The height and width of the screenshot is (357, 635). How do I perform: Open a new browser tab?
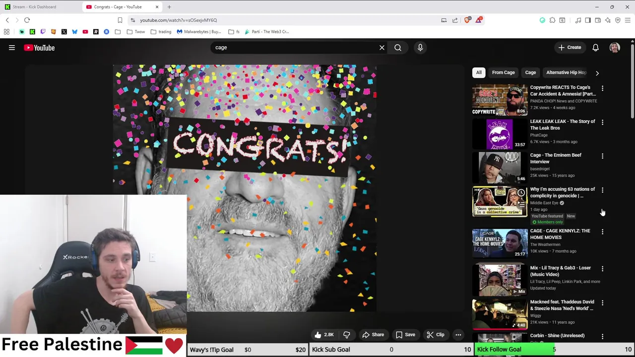click(x=169, y=7)
